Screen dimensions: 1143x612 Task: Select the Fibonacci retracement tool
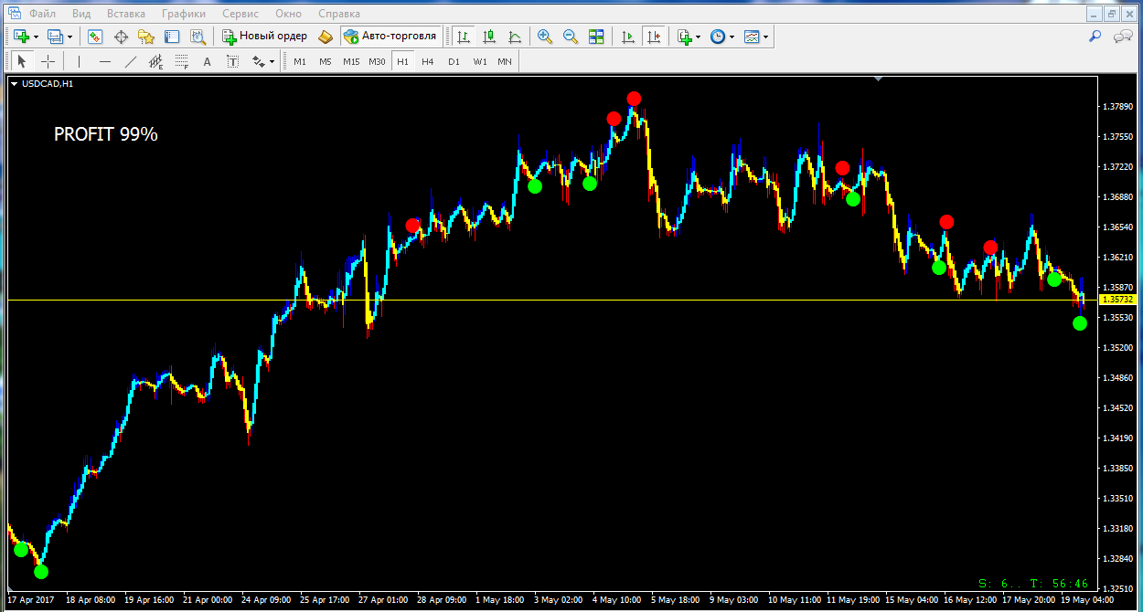[182, 62]
